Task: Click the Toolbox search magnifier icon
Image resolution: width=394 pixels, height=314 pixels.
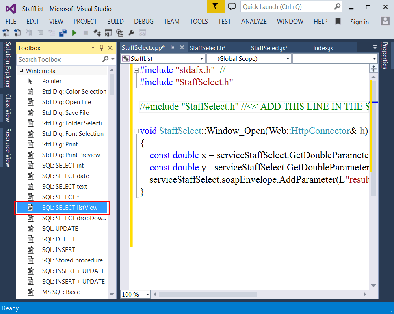Action: click(x=105, y=59)
